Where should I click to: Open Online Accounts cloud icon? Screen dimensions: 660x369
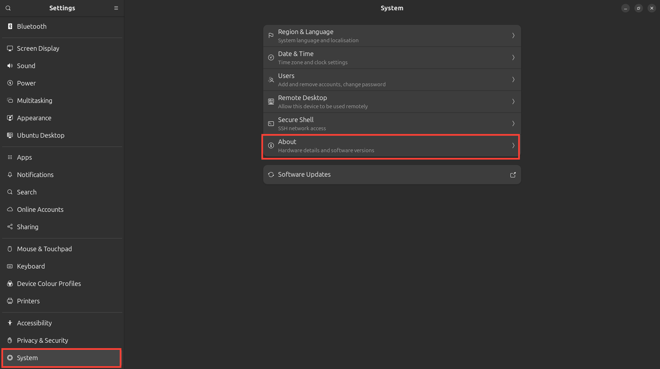[10, 209]
